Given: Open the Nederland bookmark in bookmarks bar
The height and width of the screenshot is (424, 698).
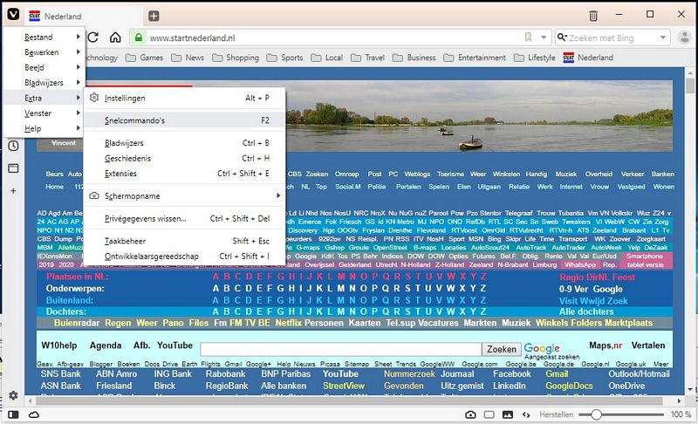Looking at the screenshot, I should (x=588, y=58).
